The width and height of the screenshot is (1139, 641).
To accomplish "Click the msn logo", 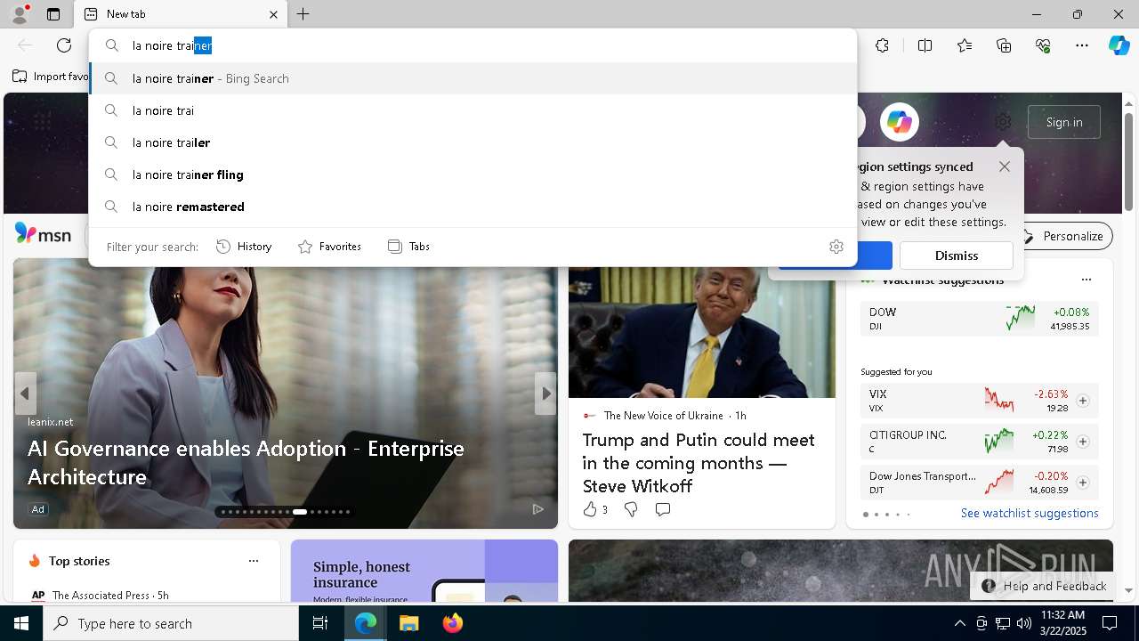I will [x=43, y=234].
